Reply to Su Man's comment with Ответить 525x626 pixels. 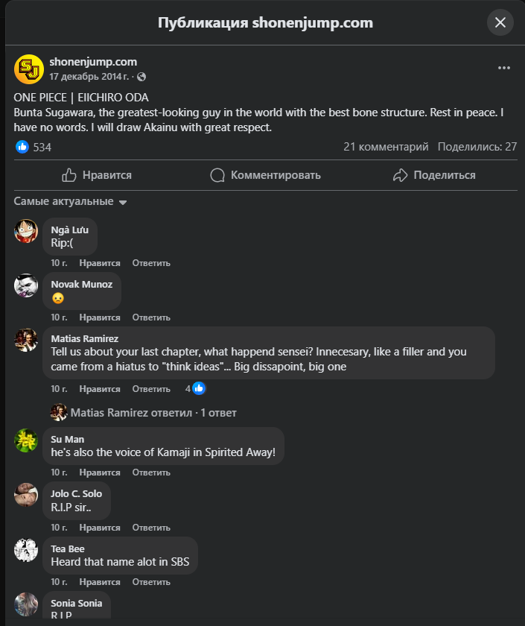pos(151,472)
